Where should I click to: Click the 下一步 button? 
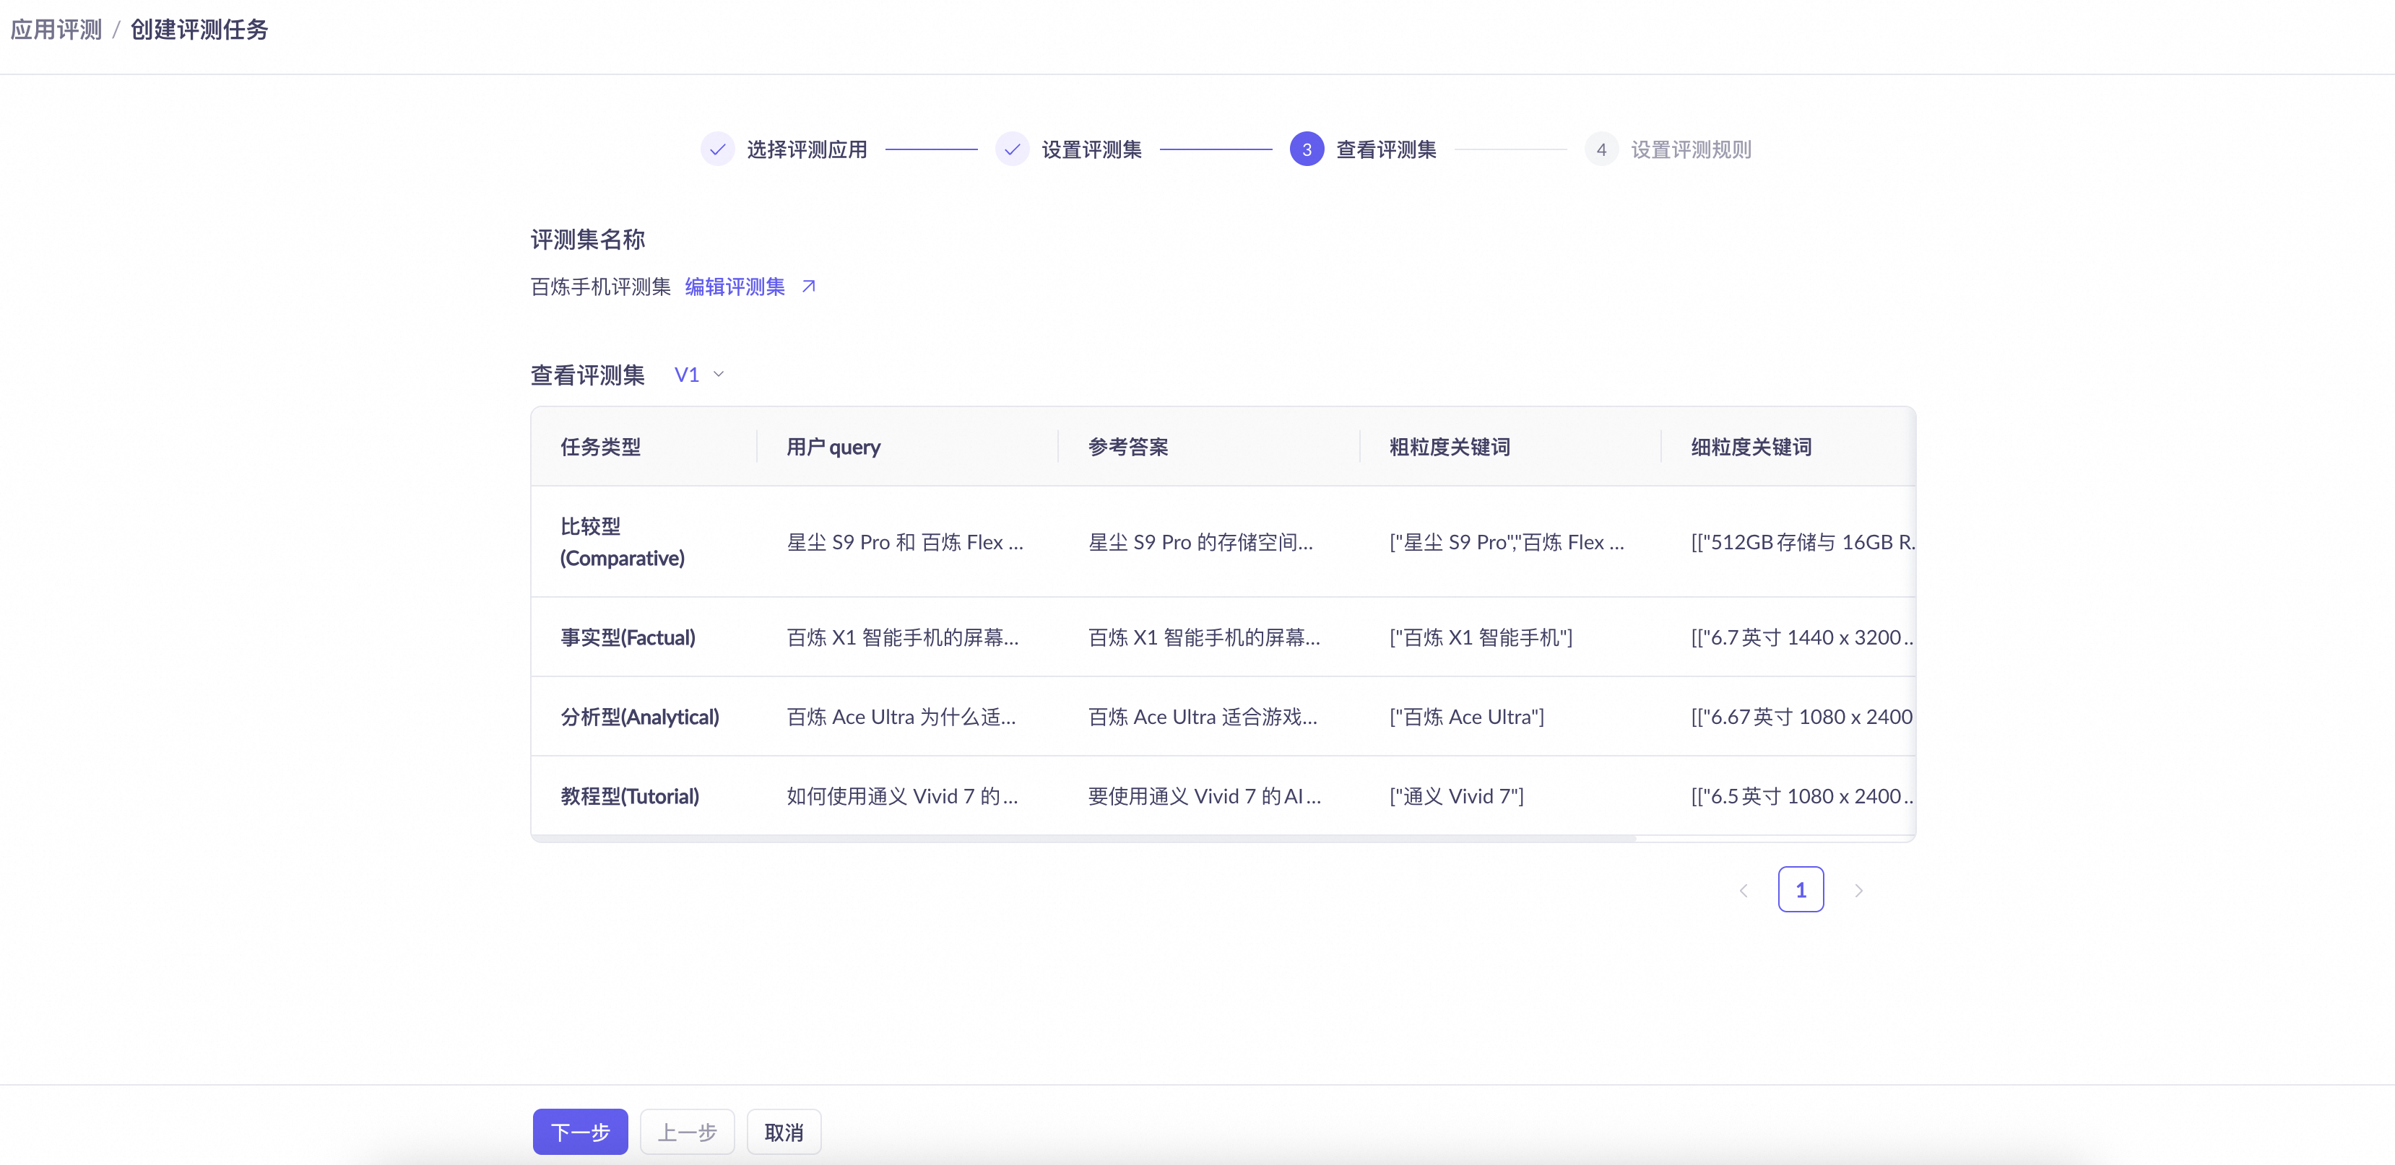pyautogui.click(x=580, y=1132)
